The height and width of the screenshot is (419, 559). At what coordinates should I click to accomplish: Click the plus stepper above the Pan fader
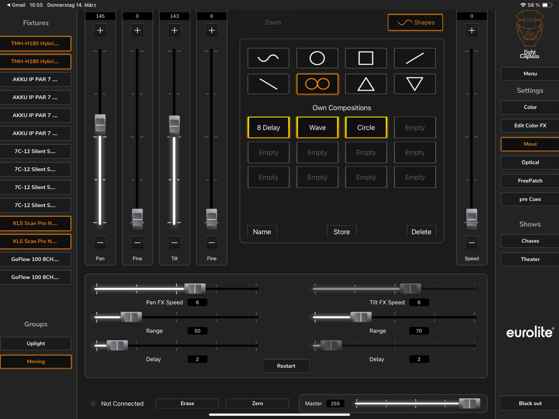(100, 30)
